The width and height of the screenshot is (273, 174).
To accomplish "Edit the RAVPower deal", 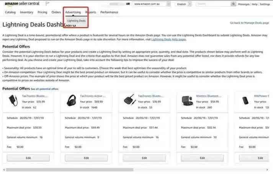I will (x=254, y=158).
